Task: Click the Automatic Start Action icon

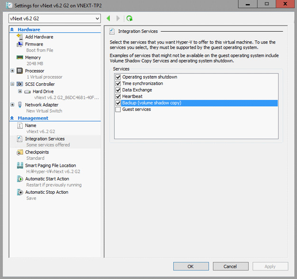Action: [x=20, y=179]
